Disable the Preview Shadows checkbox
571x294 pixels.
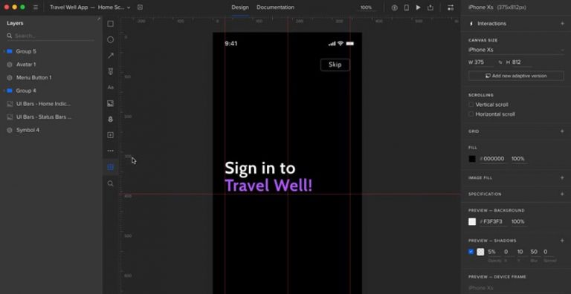point(471,252)
